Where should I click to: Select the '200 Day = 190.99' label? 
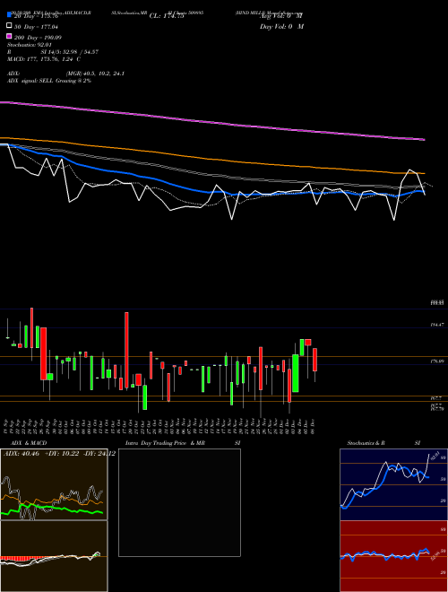click(38, 37)
